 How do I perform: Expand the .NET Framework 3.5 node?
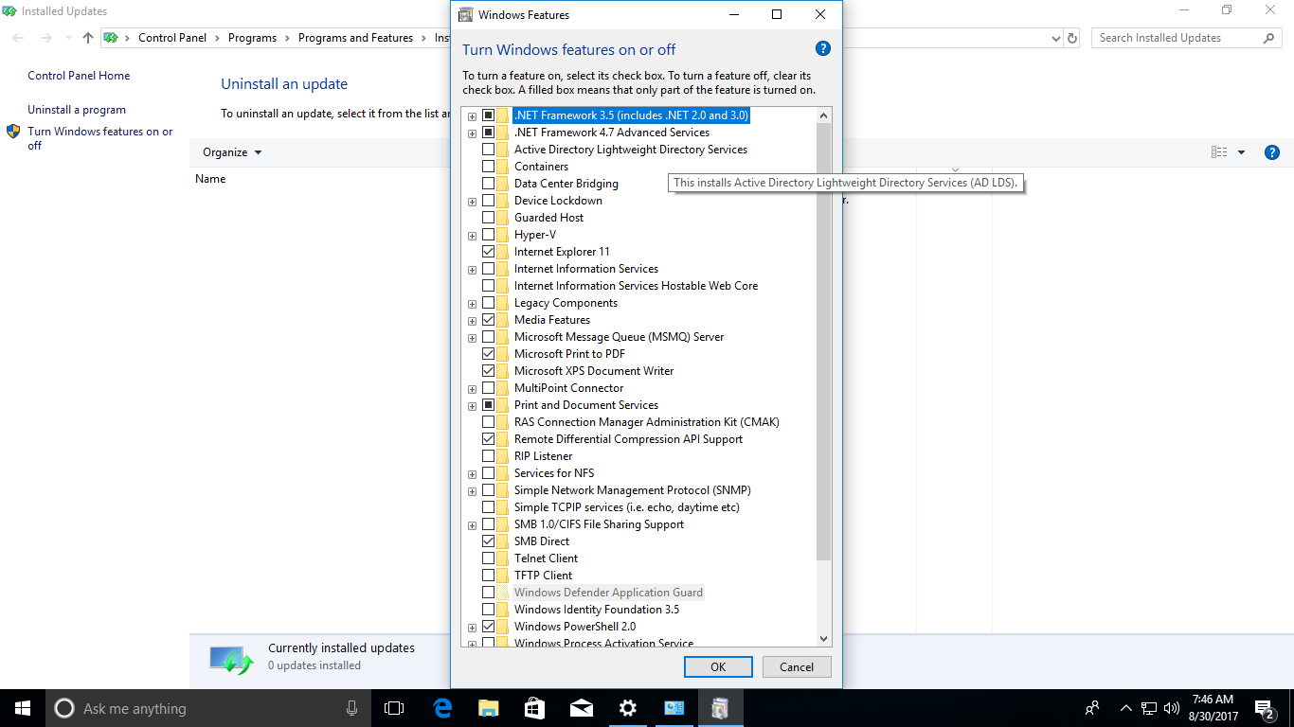tap(472, 116)
